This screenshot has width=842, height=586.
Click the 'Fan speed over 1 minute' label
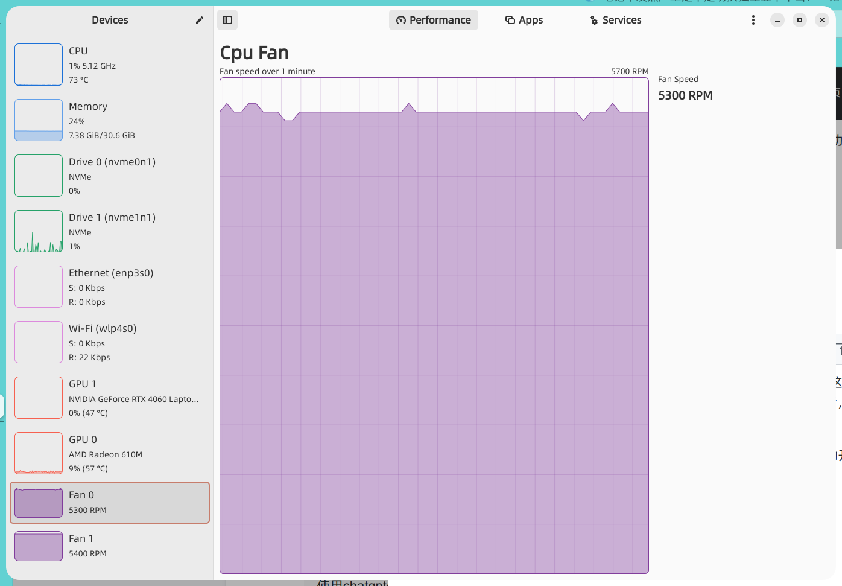[267, 71]
